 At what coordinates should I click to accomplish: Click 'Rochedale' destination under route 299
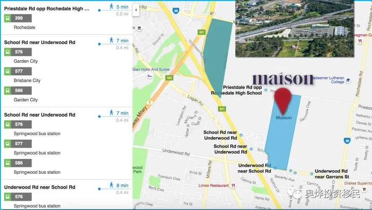point(24,27)
